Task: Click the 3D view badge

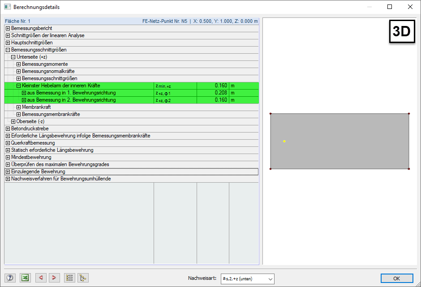Action: point(402,31)
